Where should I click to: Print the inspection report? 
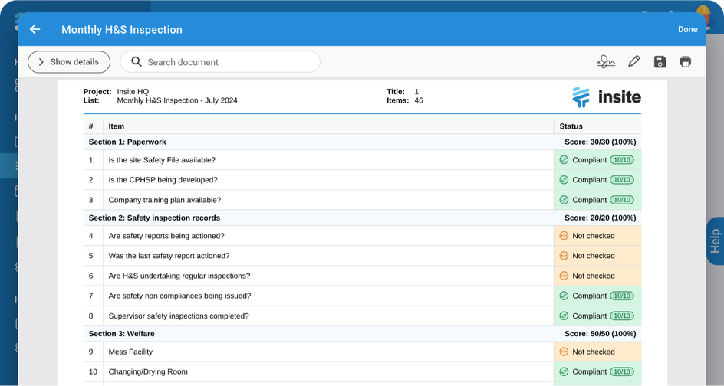point(686,62)
